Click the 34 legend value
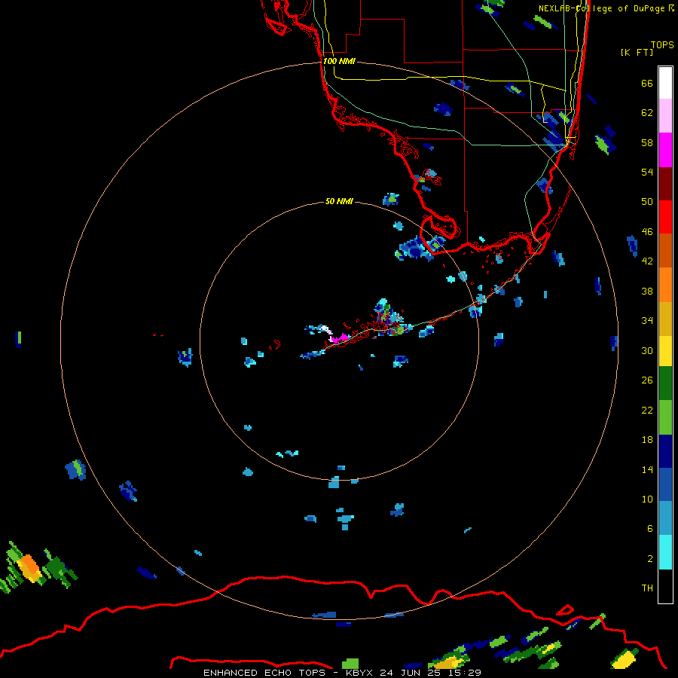 [x=647, y=321]
